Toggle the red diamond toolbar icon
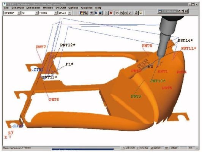 111,13
